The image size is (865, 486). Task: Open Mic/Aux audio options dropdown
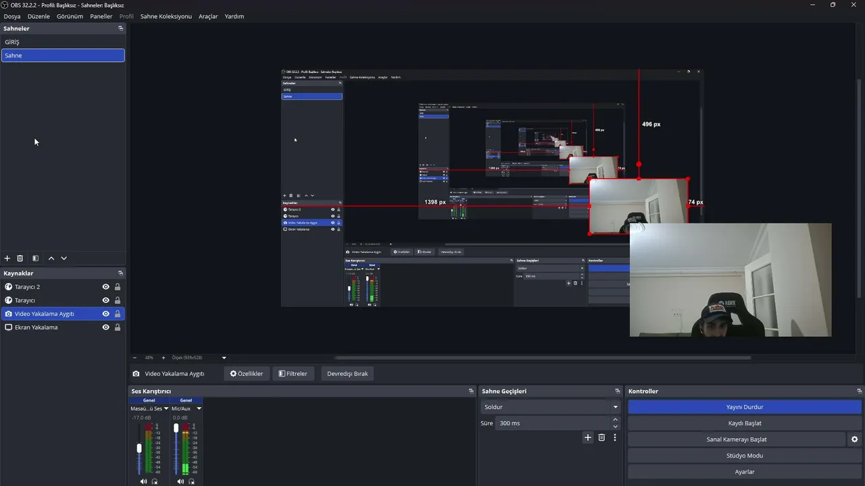pyautogui.click(x=199, y=408)
